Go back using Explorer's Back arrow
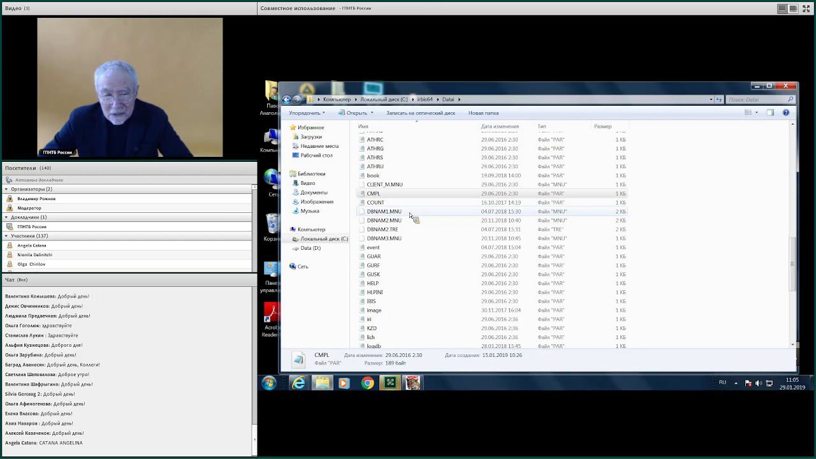Screen dimensions: 816x459 287,99
